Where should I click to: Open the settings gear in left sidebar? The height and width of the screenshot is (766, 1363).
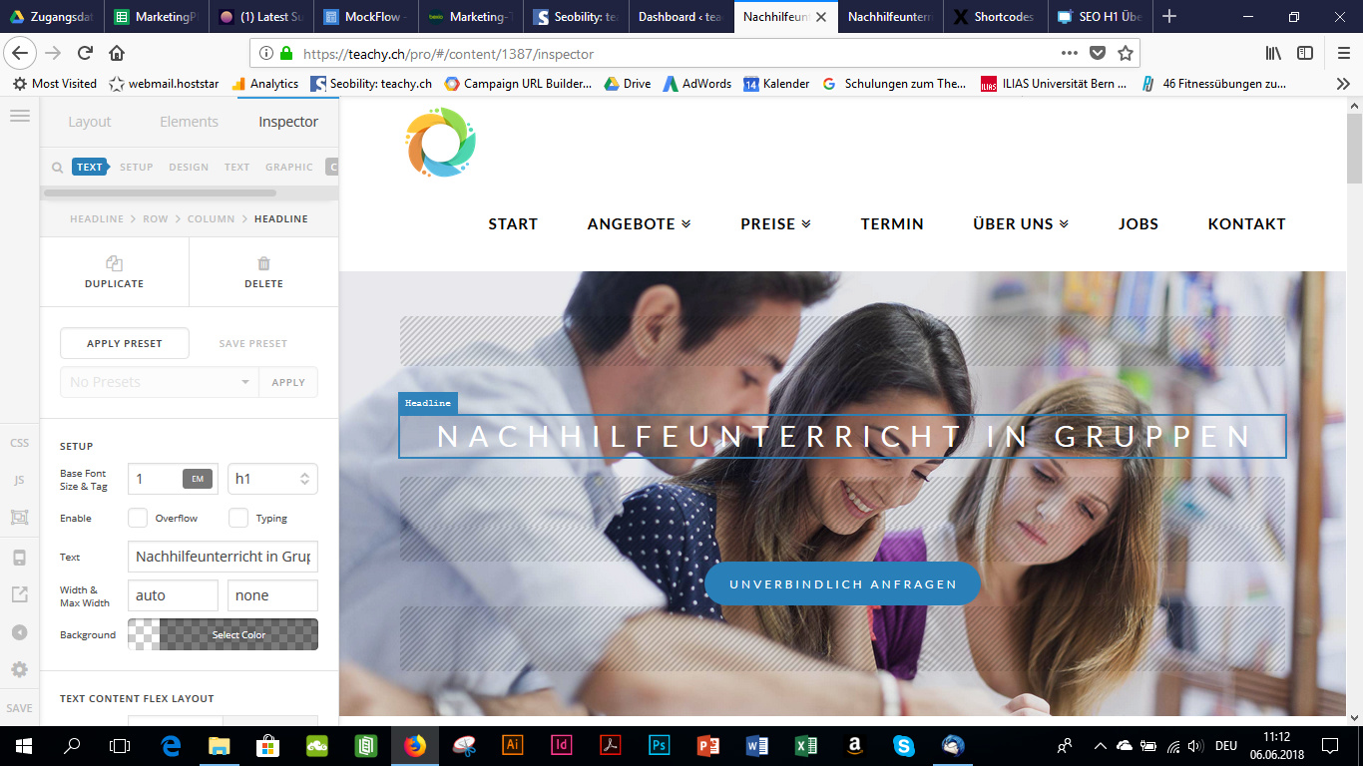19,669
